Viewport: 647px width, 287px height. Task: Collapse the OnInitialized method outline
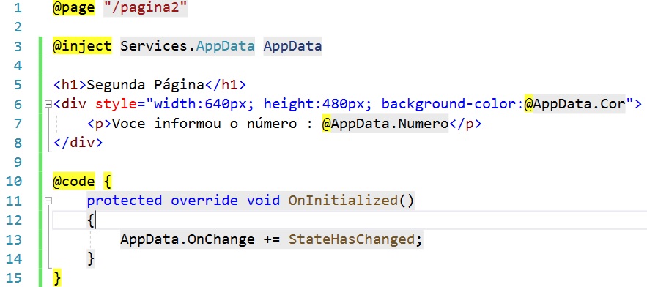pos(48,201)
